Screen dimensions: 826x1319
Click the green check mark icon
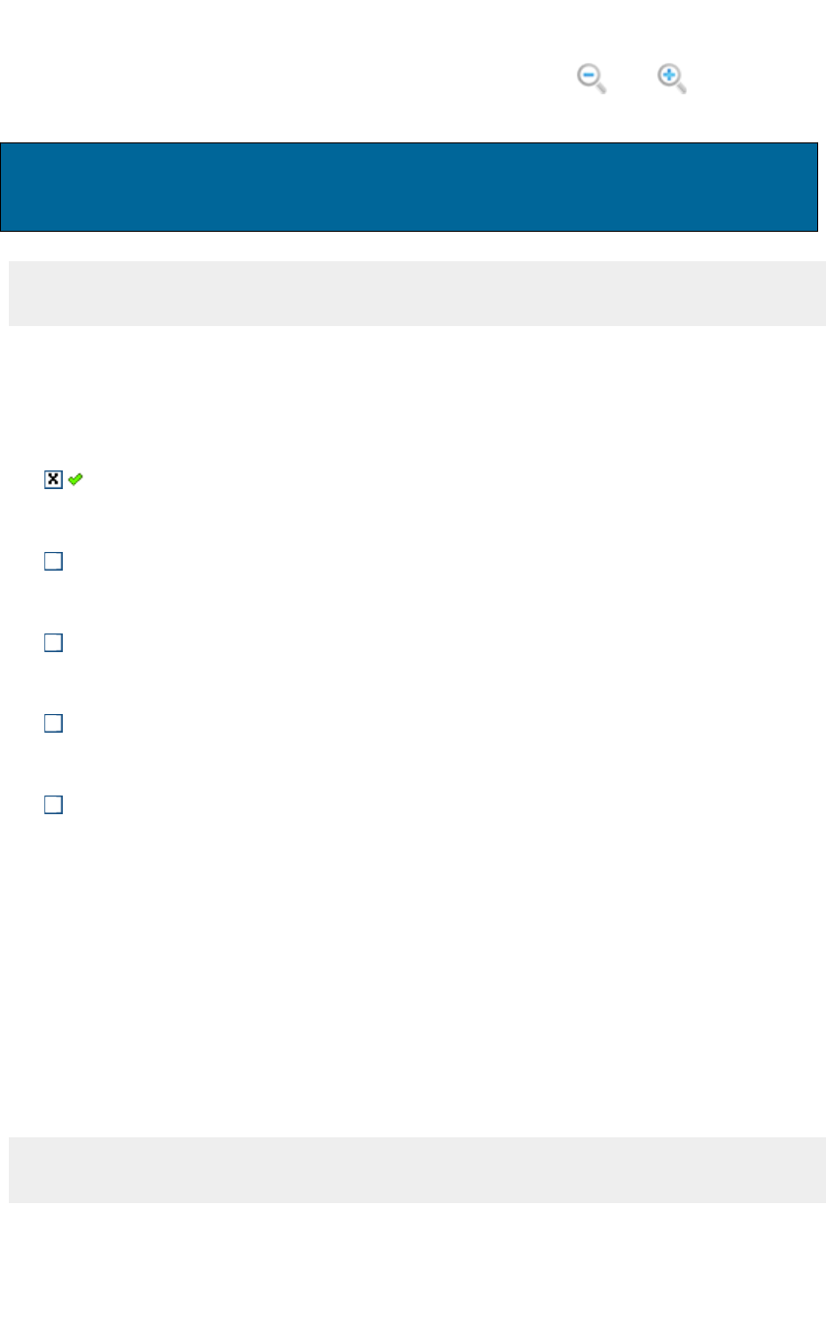tap(76, 479)
